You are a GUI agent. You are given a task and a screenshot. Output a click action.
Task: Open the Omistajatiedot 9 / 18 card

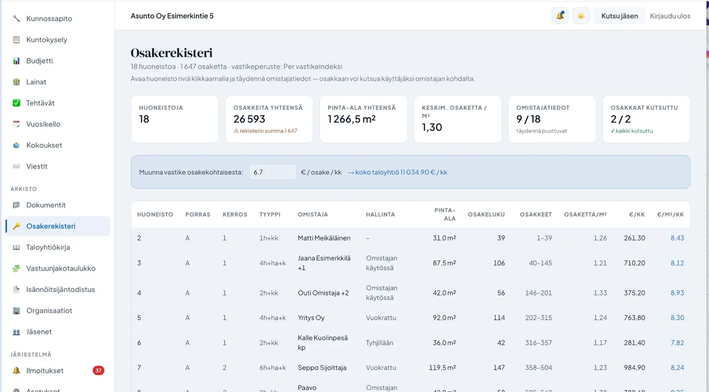[x=552, y=119]
